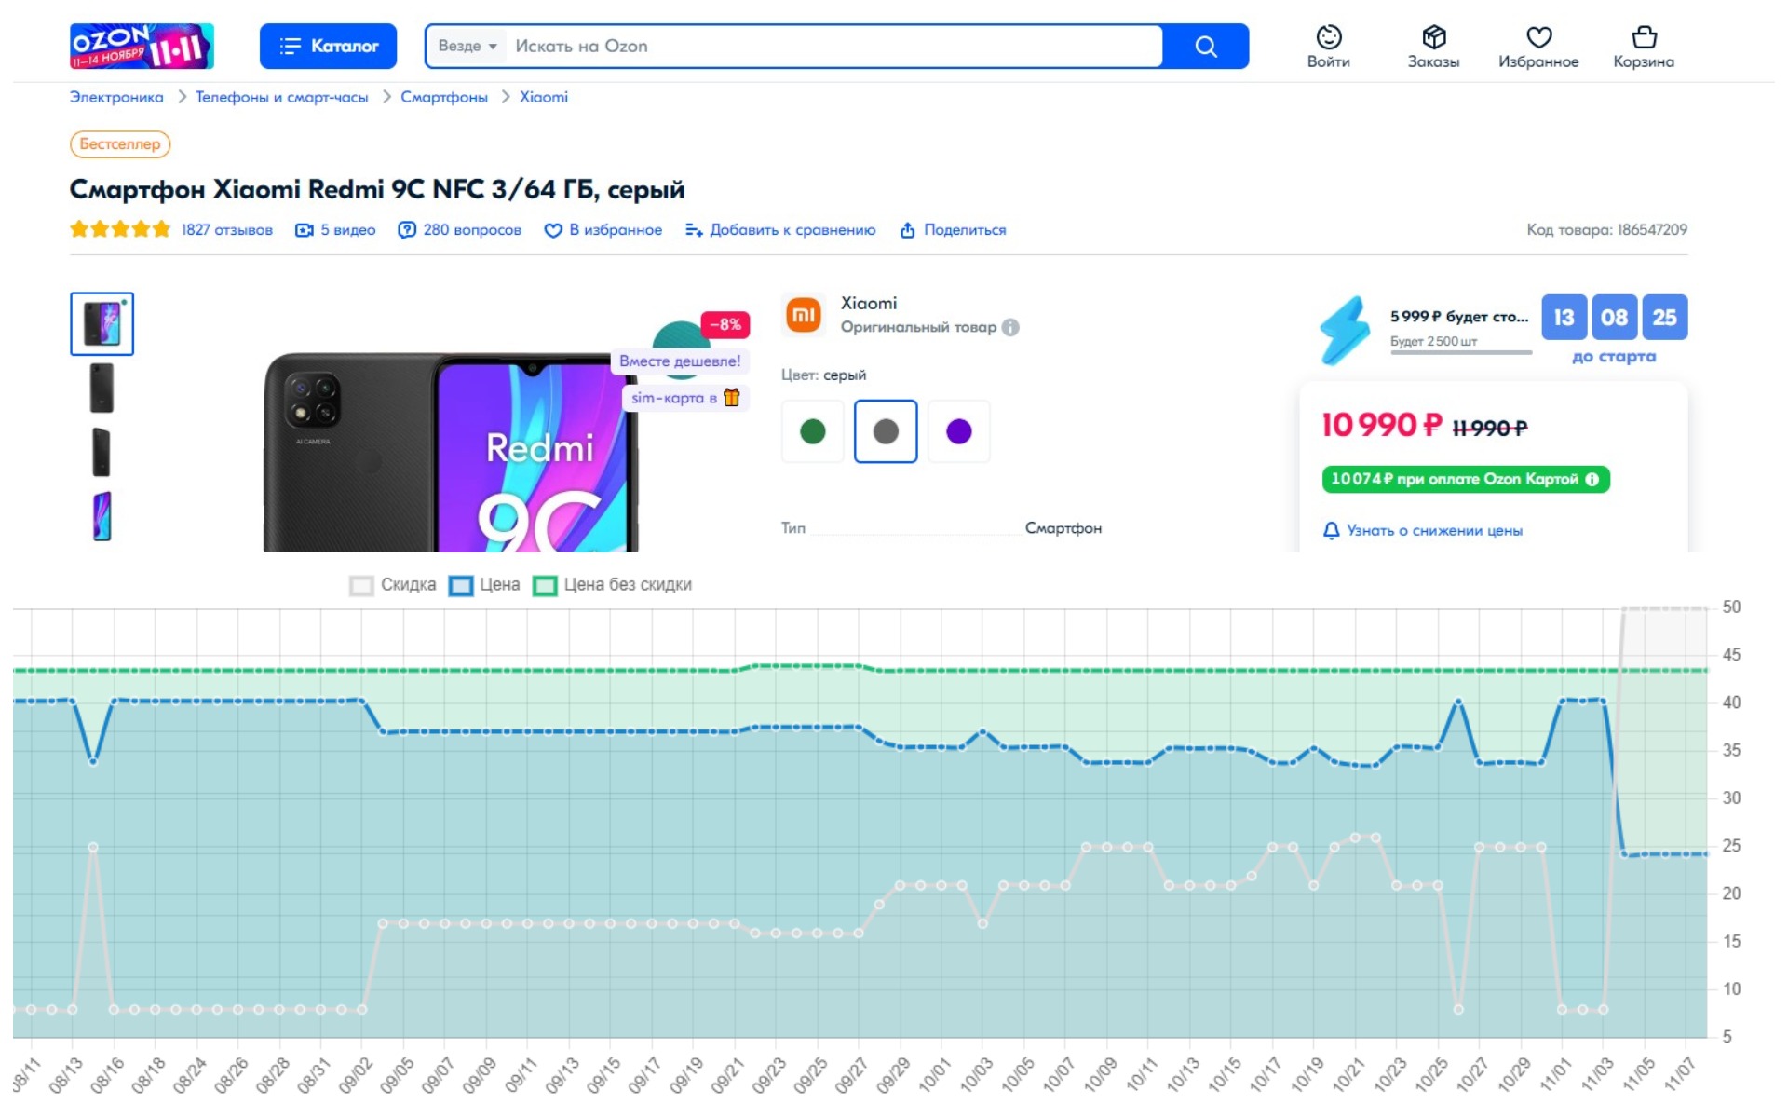Screen dimensions: 1788x1118
Task: Toggle Цена series in chart legend
Action: (x=484, y=585)
